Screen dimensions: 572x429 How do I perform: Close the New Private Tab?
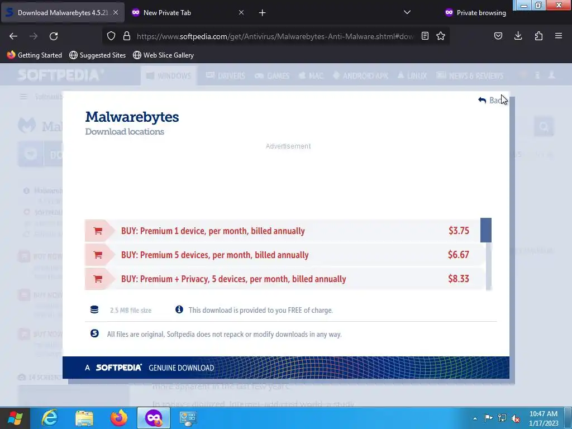tap(241, 12)
